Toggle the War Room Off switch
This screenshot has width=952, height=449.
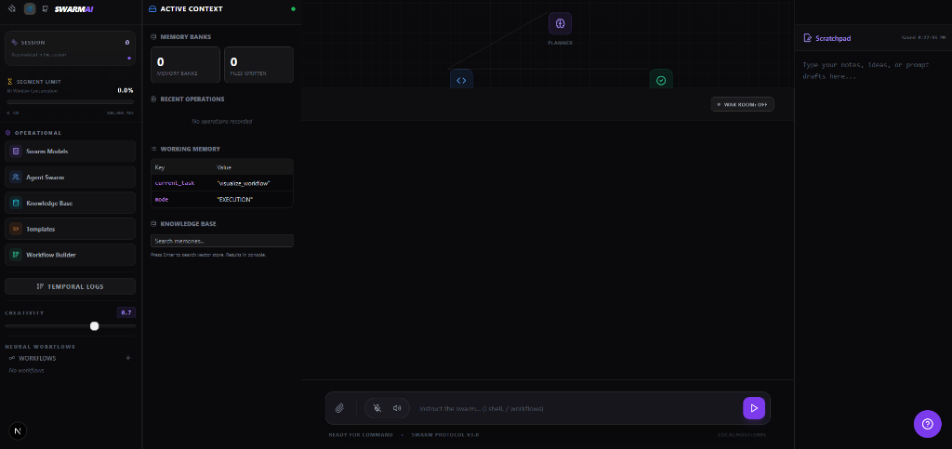[742, 104]
